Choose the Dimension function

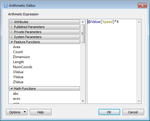pos(21,57)
